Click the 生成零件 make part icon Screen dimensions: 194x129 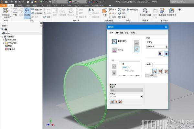tap(162, 12)
